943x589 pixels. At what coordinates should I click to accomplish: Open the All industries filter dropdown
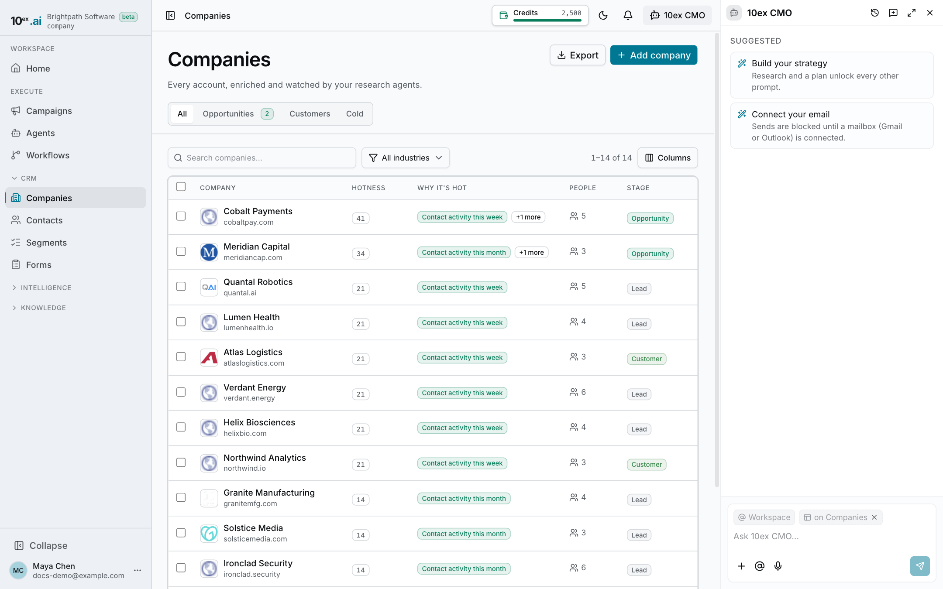coord(406,158)
